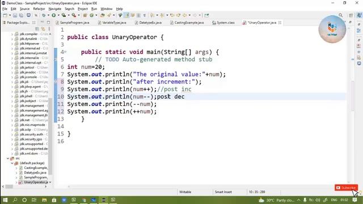Image resolution: width=363 pixels, height=204 pixels.
Task: Click the Save All toolbar icon
Action: tap(21, 15)
